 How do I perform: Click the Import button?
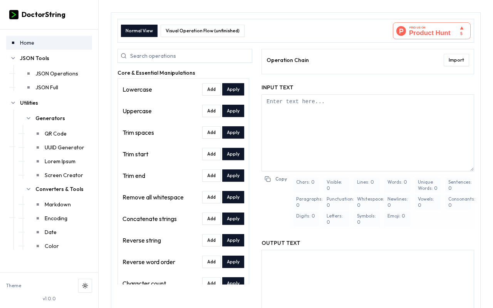pyautogui.click(x=456, y=60)
